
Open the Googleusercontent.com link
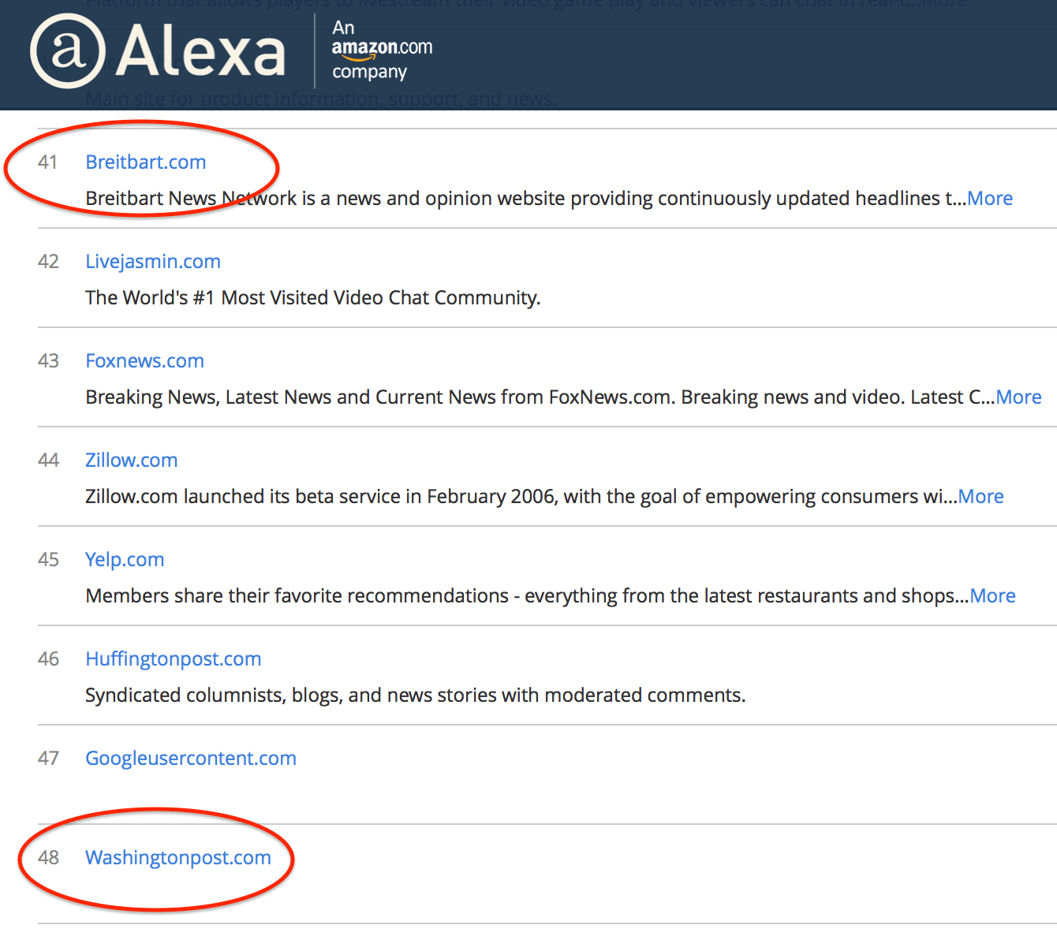click(x=191, y=758)
